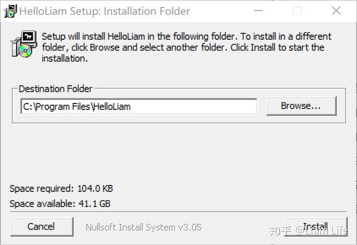Close the HelloLiam Setup dialog
Image resolution: width=357 pixels, height=245 pixels.
(336, 11)
